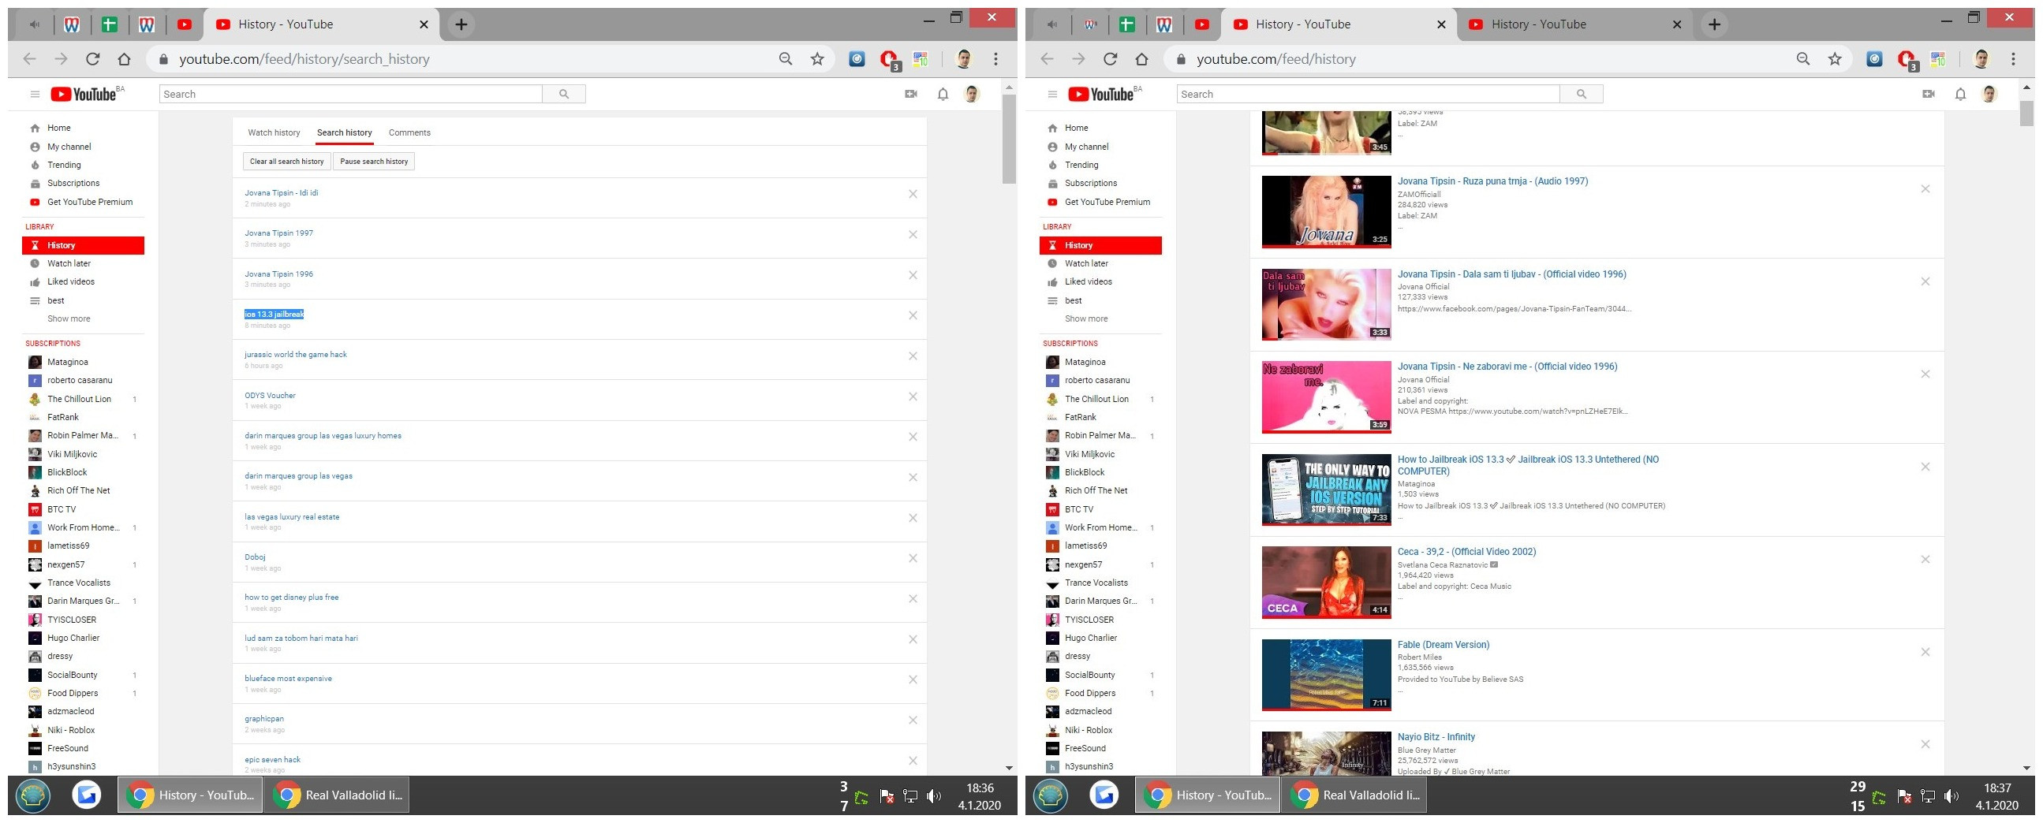This screenshot has width=2043, height=823.
Task: Open 'Jovana Tipsin - Ruza puna trnja' video title
Action: (1492, 181)
